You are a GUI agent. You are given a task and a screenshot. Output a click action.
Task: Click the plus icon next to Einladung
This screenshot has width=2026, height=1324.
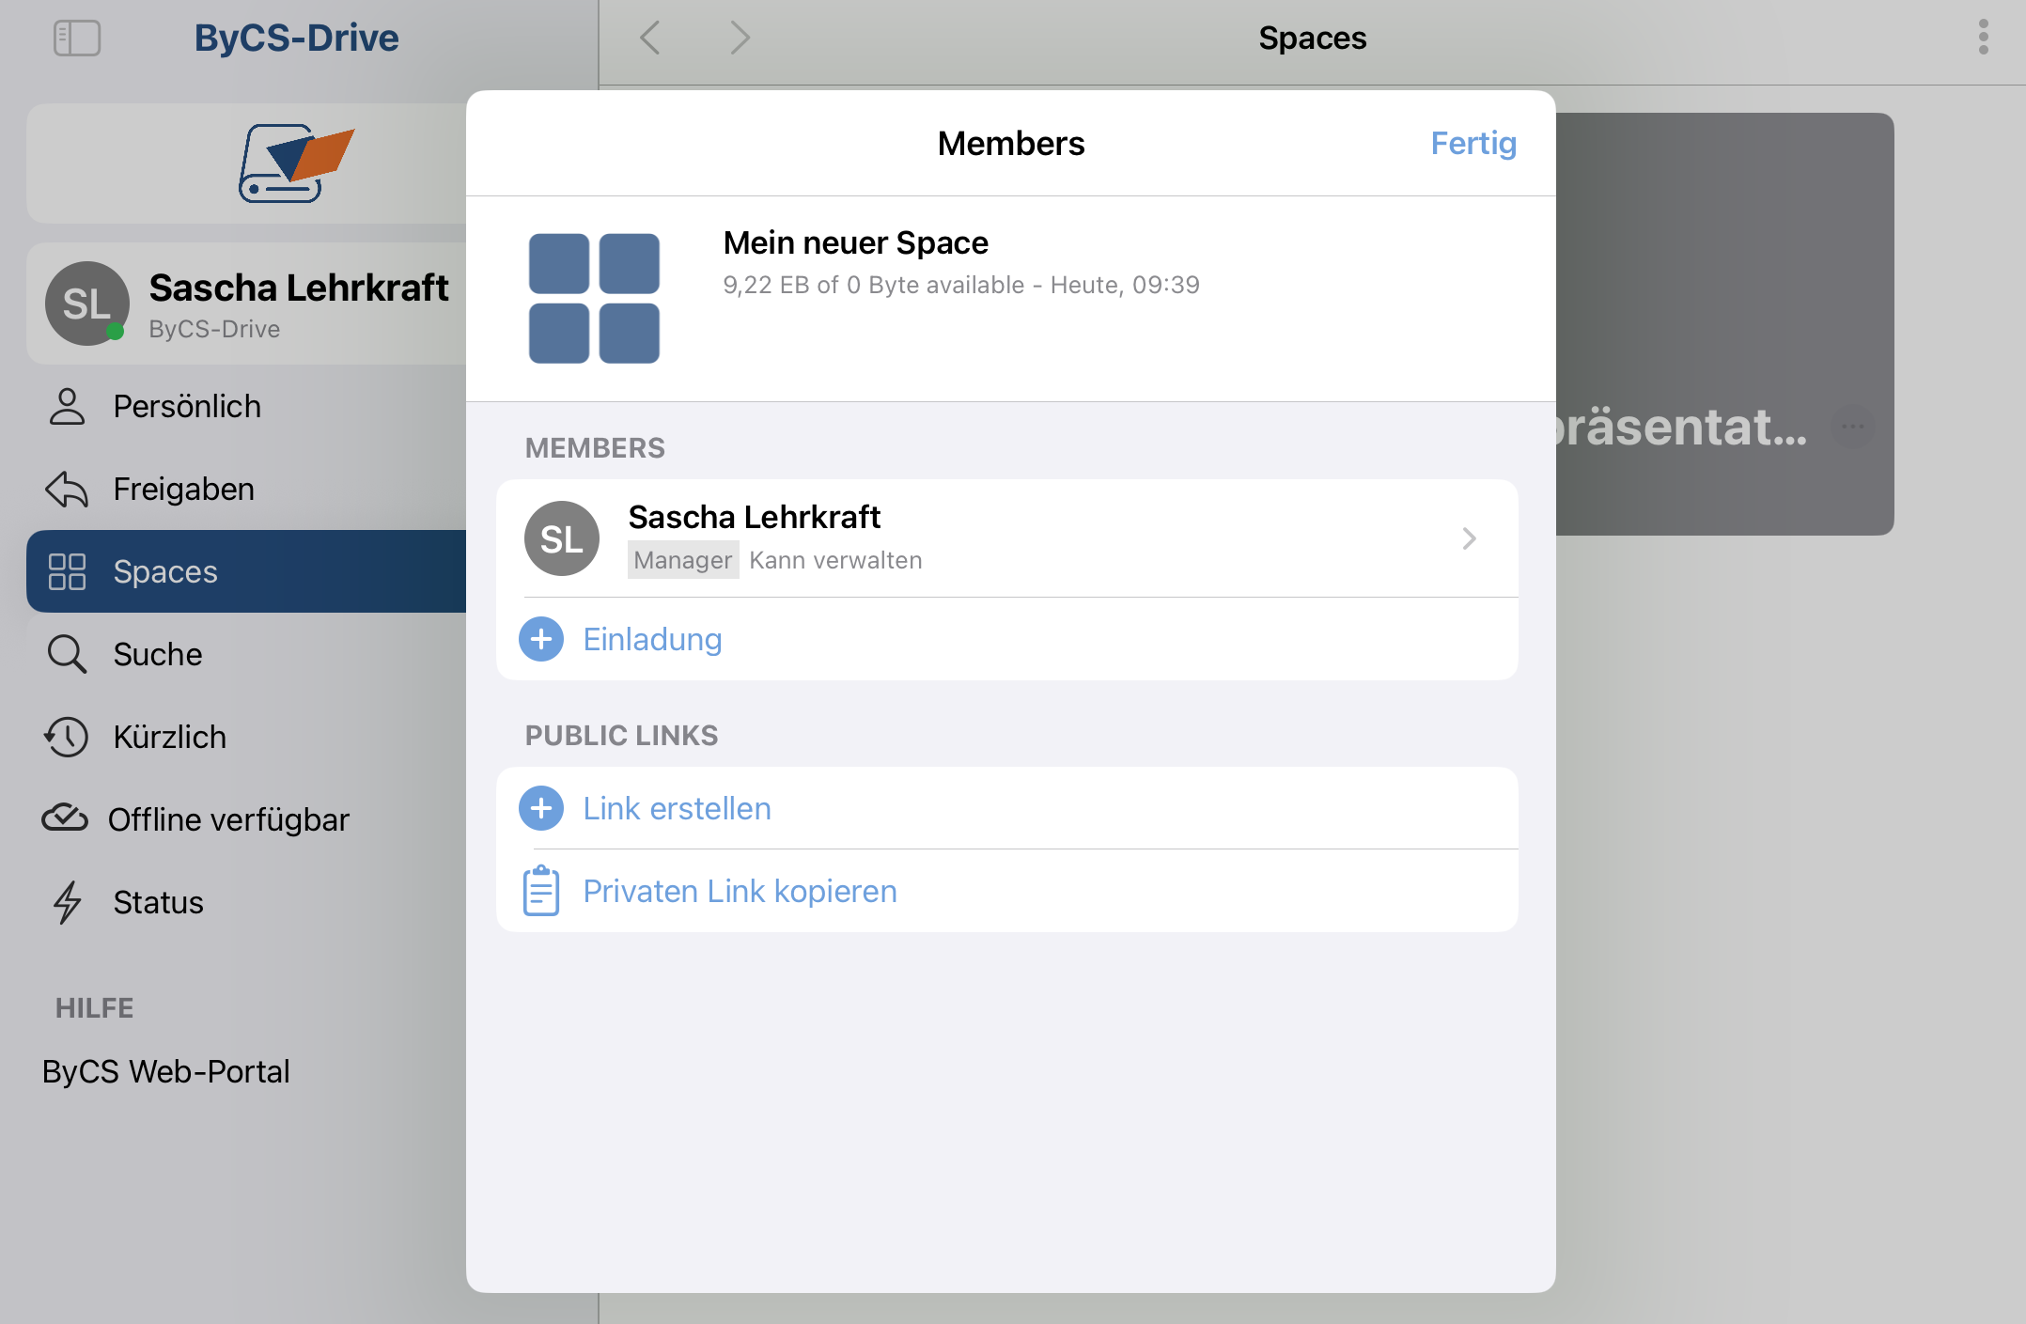541,639
